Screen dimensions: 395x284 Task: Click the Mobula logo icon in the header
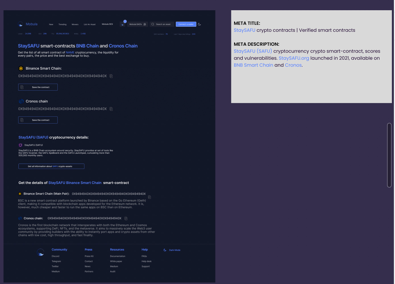(20, 24)
